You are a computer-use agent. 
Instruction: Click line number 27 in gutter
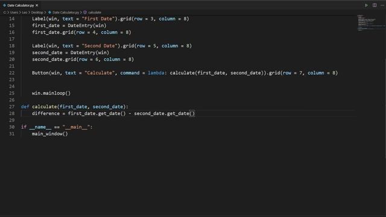pos(12,107)
